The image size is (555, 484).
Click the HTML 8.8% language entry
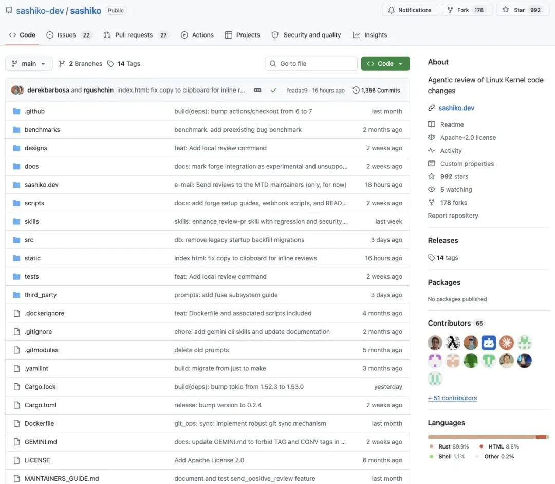tap(499, 447)
